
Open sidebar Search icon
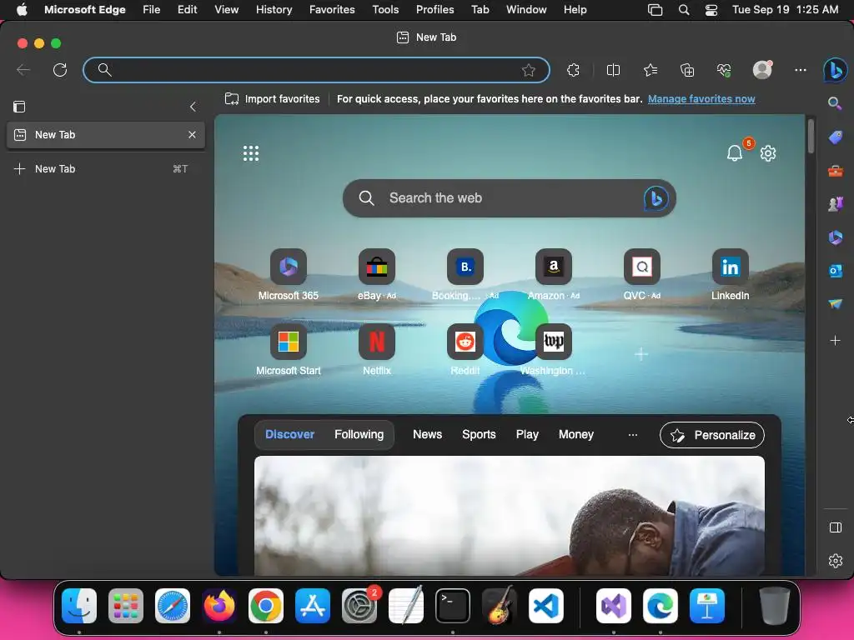[x=835, y=102]
